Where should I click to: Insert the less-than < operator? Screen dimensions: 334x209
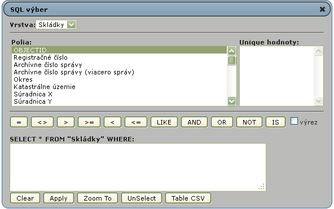coord(112,122)
